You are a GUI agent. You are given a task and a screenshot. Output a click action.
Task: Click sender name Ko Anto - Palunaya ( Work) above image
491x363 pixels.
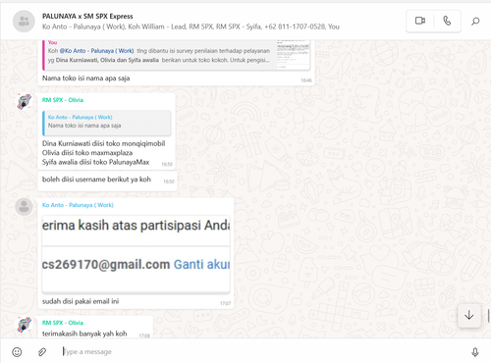point(78,205)
